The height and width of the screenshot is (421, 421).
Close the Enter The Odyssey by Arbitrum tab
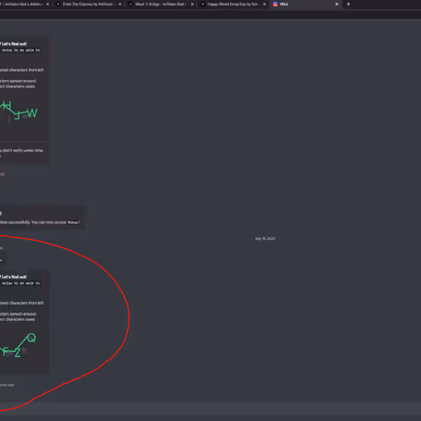120,4
